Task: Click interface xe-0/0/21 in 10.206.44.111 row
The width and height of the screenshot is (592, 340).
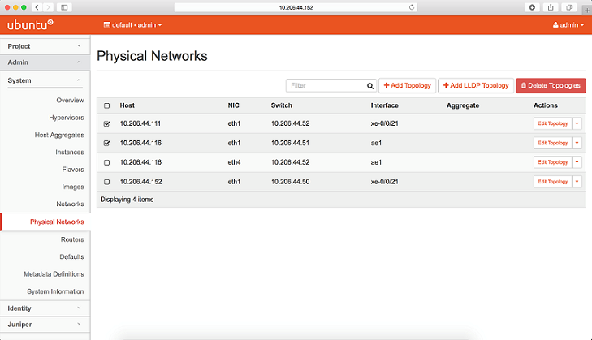Action: [x=384, y=123]
